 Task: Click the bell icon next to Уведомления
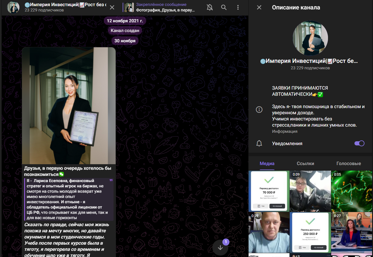coord(259,143)
